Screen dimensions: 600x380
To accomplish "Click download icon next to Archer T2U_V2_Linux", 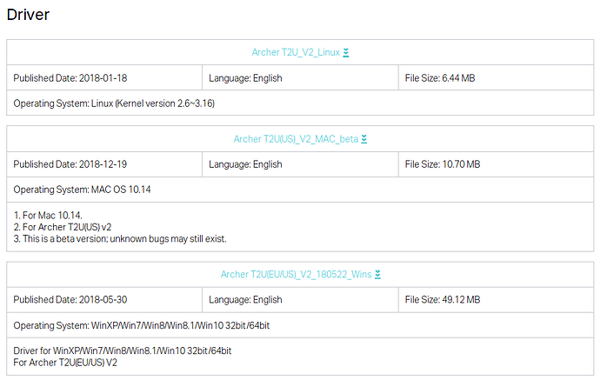I will point(346,53).
